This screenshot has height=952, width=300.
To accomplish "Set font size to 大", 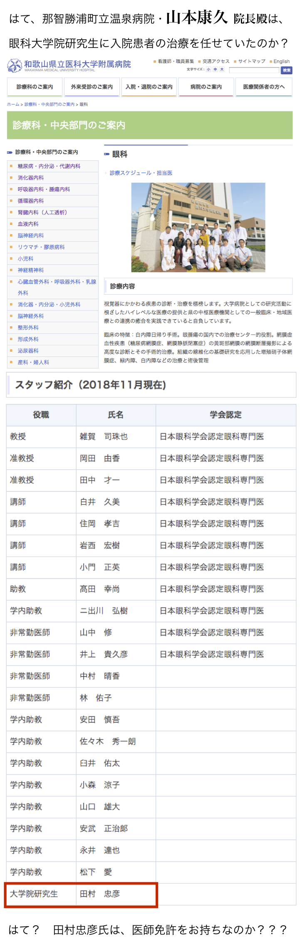I will [222, 70].
